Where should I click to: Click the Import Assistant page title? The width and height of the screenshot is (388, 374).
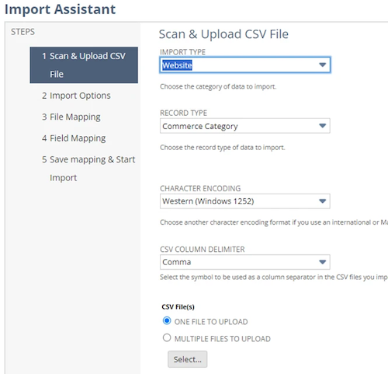(60, 9)
